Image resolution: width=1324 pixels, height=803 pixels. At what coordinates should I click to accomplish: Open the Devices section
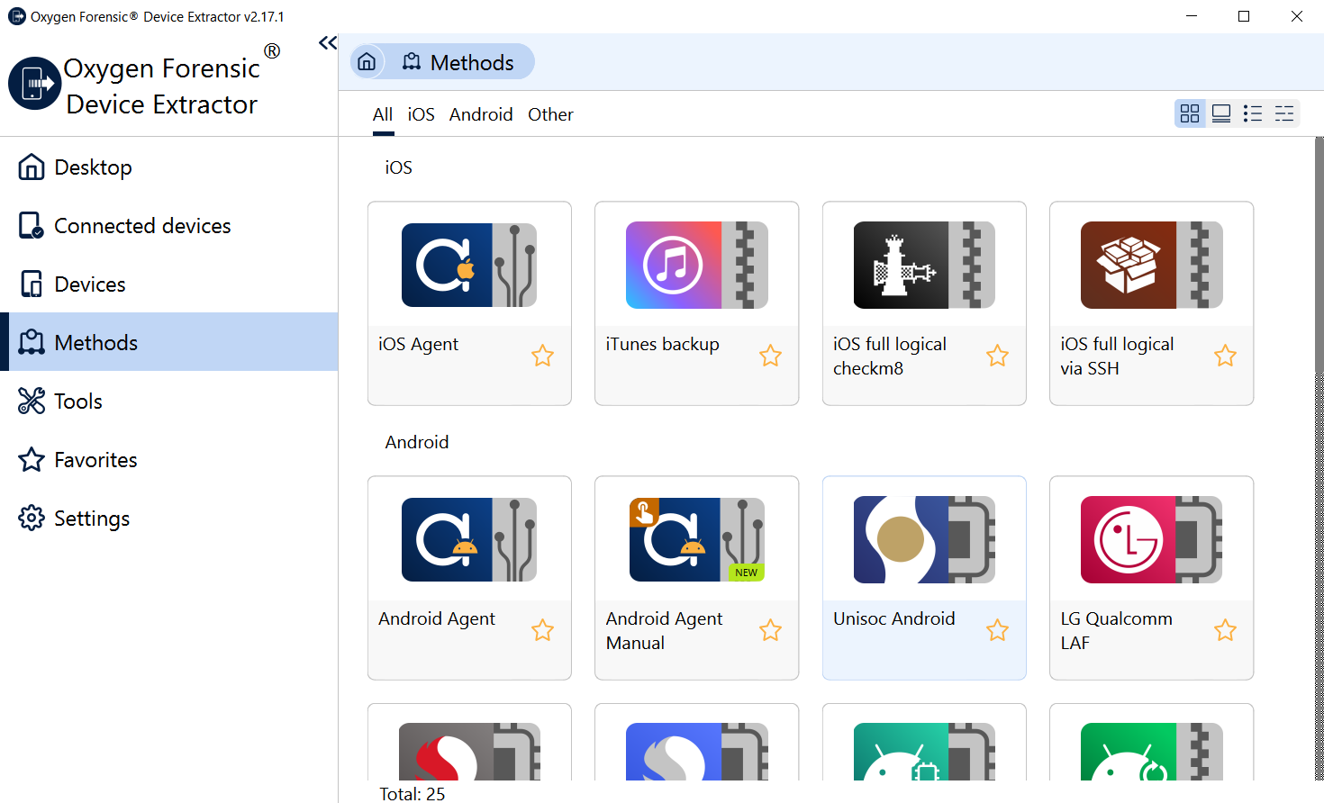[x=169, y=284]
